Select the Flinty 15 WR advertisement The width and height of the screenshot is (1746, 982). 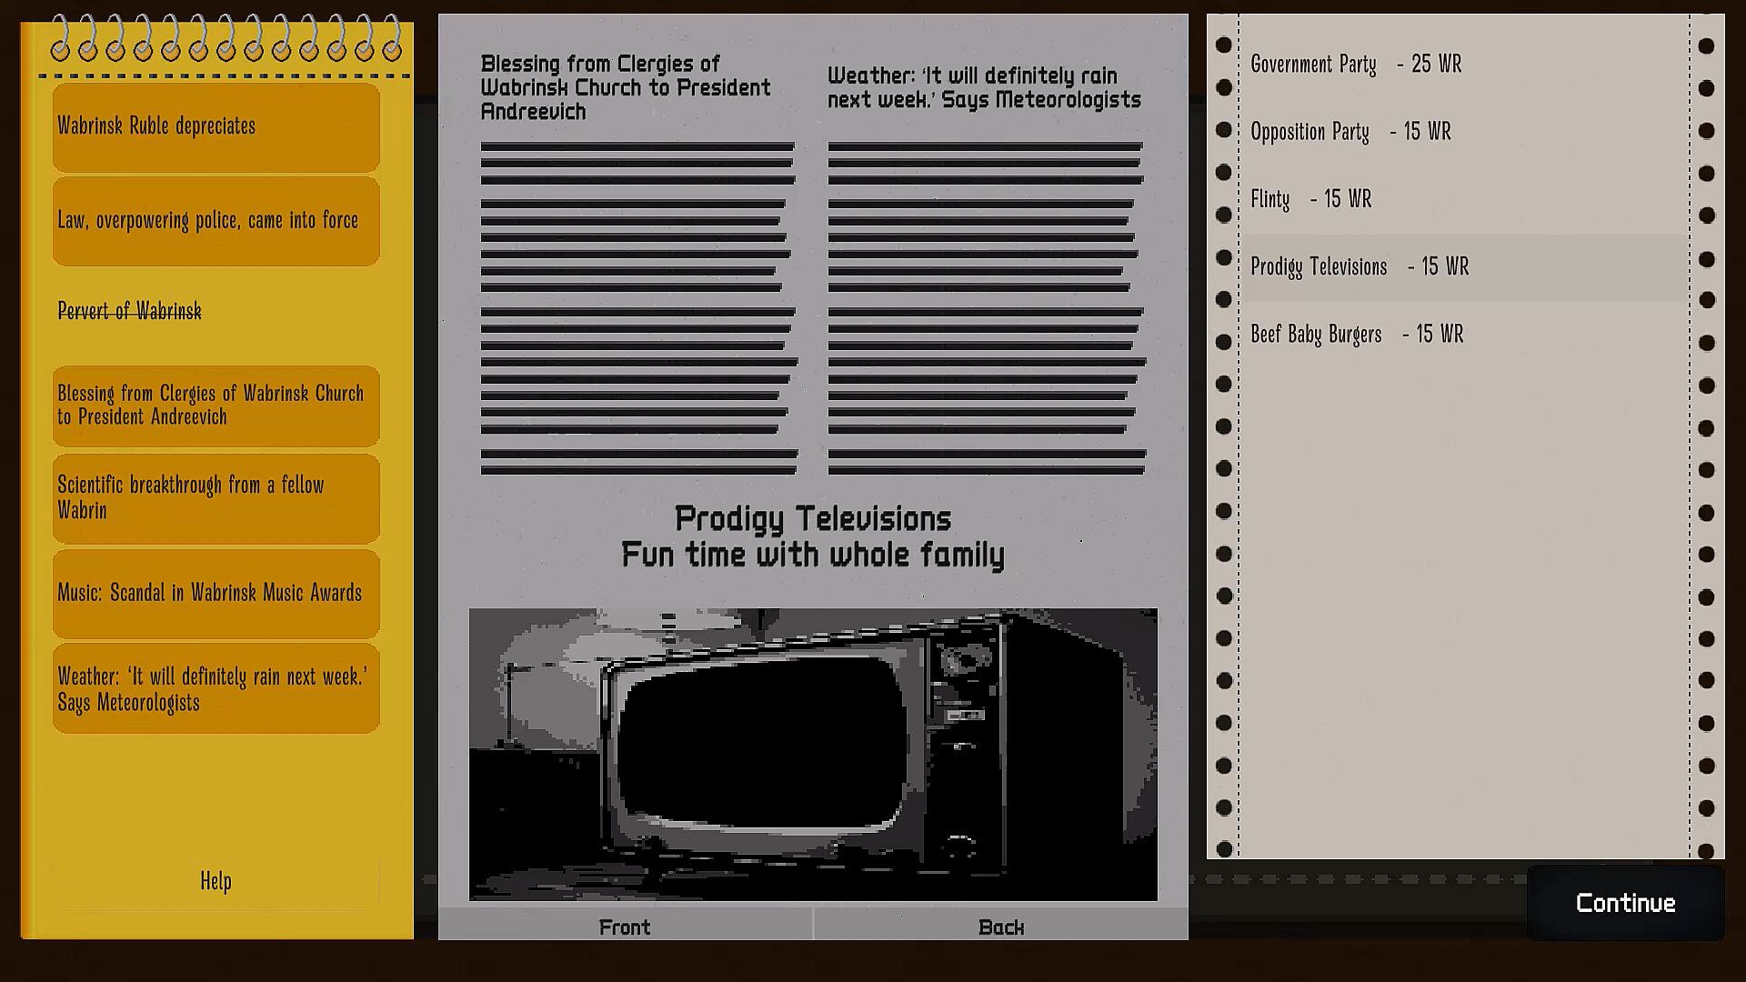pyautogui.click(x=1310, y=199)
